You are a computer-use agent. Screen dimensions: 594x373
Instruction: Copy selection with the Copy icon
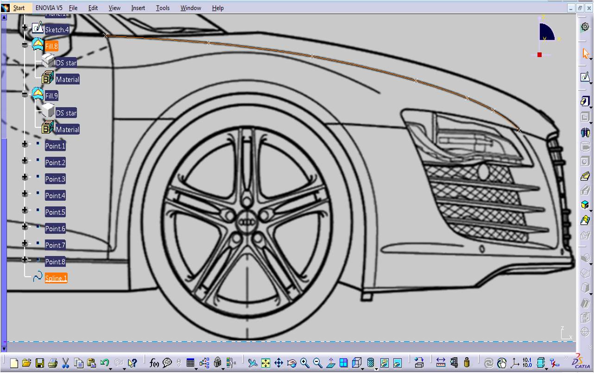pos(79,363)
